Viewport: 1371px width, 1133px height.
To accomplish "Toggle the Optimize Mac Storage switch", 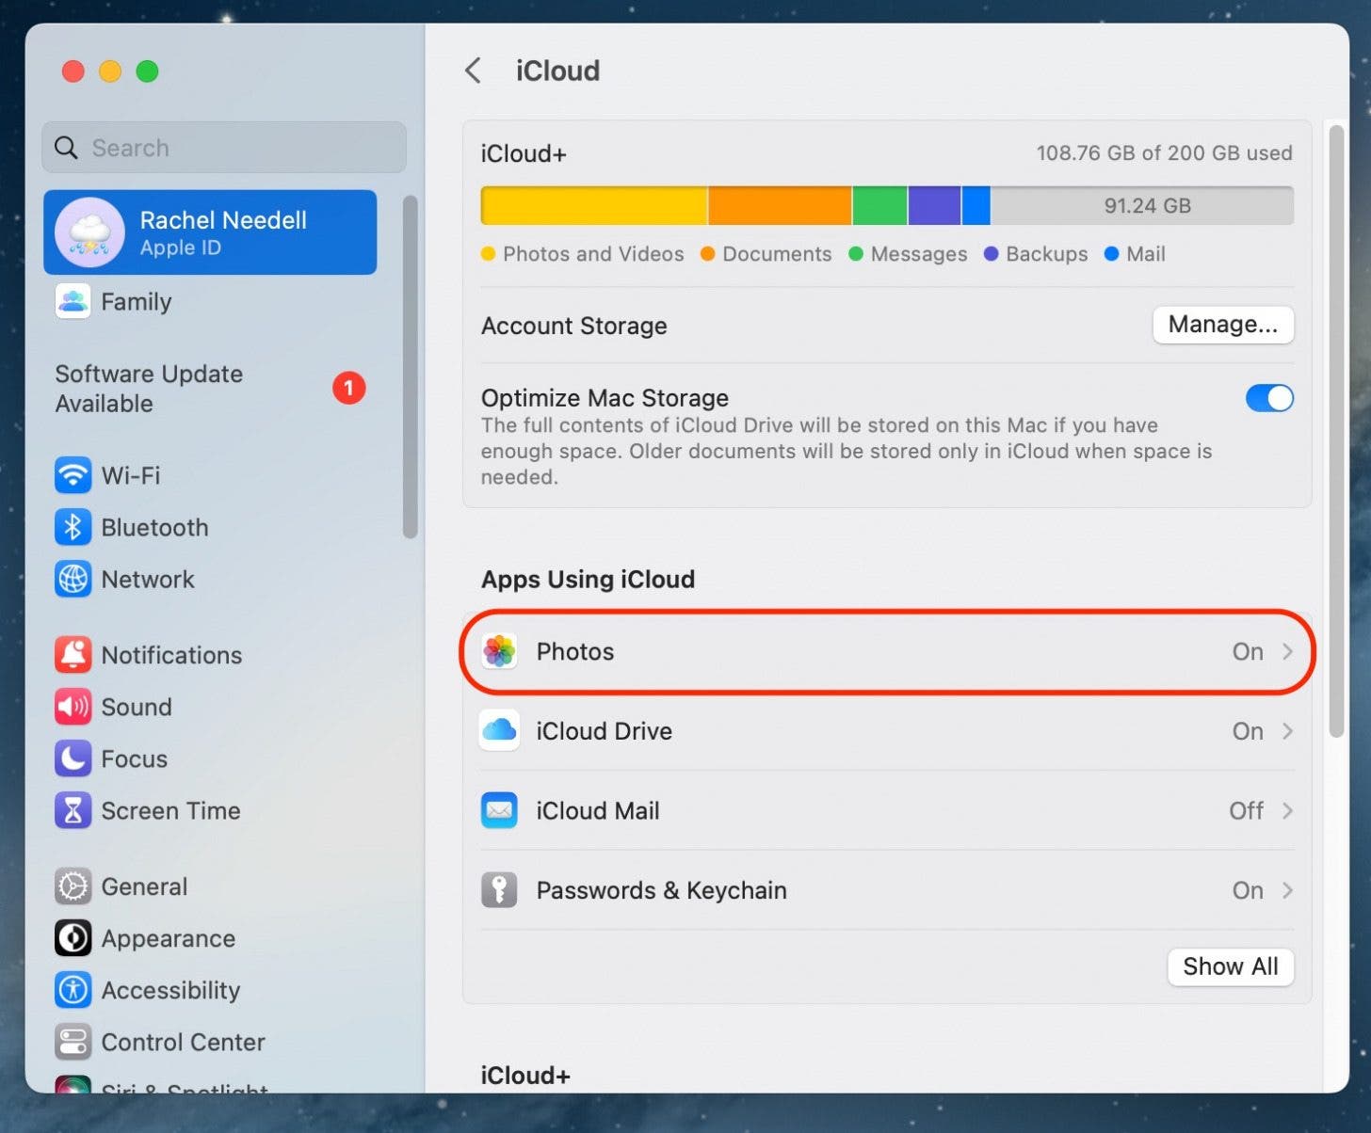I will [x=1268, y=398].
